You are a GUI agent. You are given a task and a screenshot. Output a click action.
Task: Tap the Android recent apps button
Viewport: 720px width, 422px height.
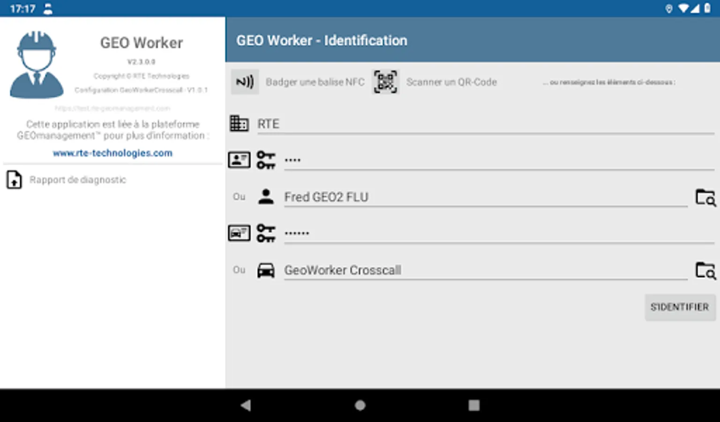click(x=474, y=405)
